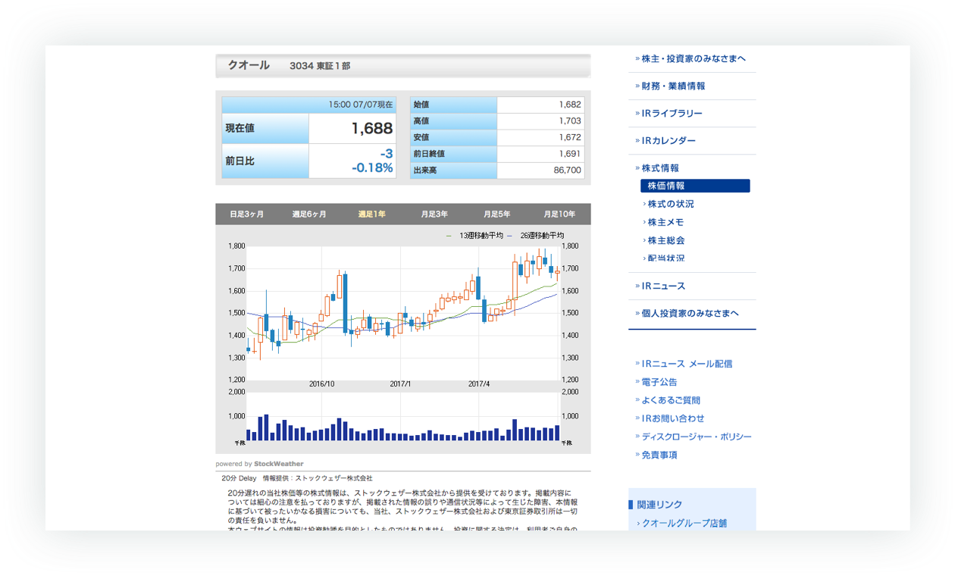Open 財務・業績情報 menu link
Image resolution: width=955 pixels, height=576 pixels.
pyautogui.click(x=673, y=86)
